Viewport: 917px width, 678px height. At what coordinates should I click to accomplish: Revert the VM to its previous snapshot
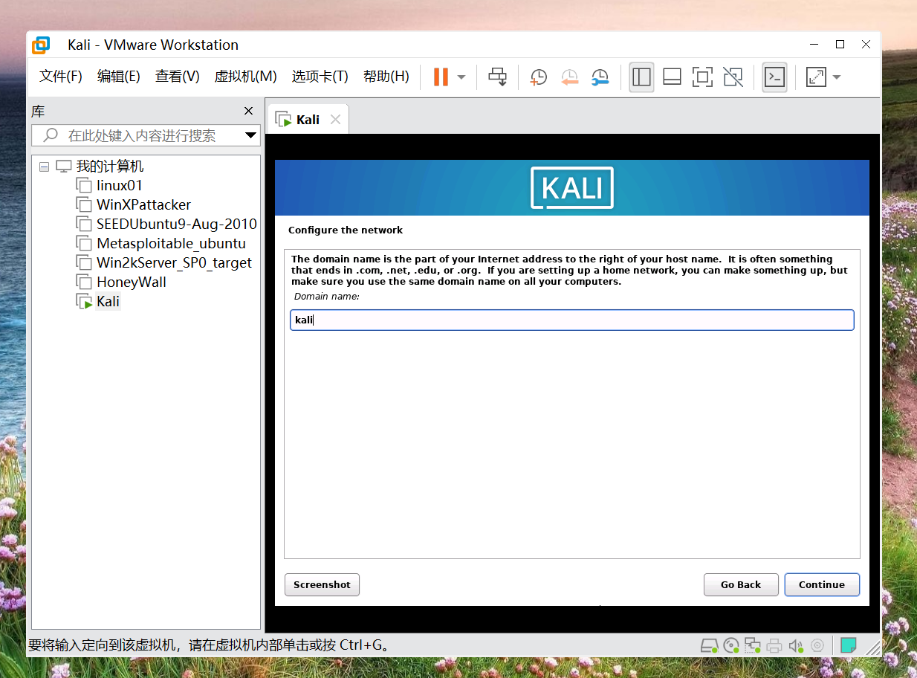click(569, 77)
